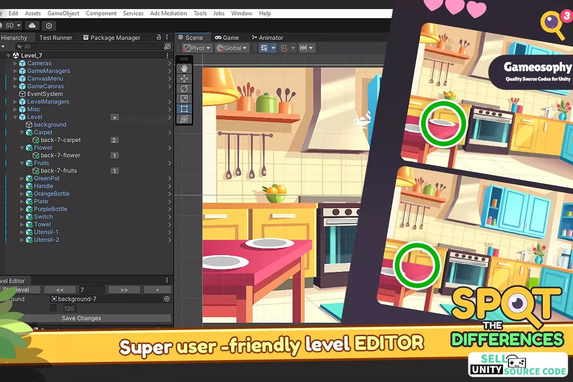Click the Switch prefab icon
The height and width of the screenshot is (382, 573).
click(x=29, y=217)
